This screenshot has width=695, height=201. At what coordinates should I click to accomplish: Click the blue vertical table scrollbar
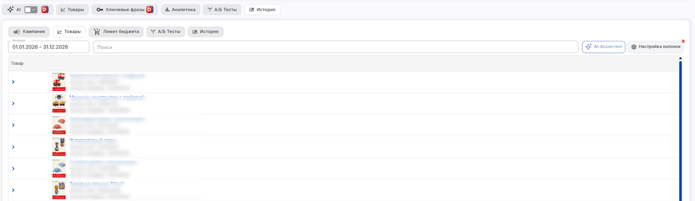pos(681,128)
